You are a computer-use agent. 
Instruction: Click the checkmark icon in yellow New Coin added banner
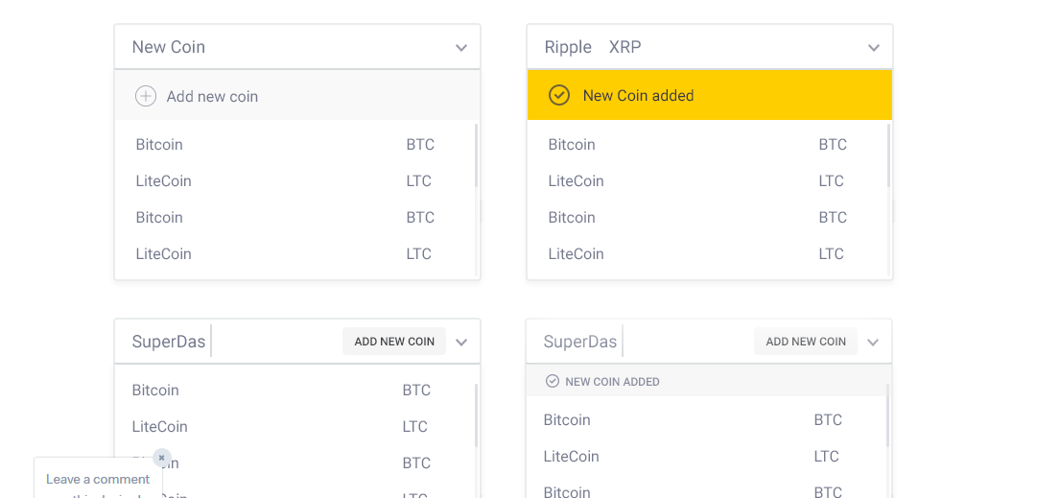coord(559,95)
